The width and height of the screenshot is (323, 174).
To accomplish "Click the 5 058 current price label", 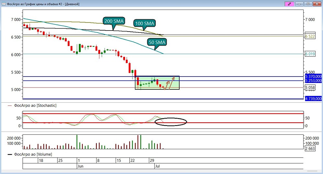I will pyautogui.click(x=310, y=87).
